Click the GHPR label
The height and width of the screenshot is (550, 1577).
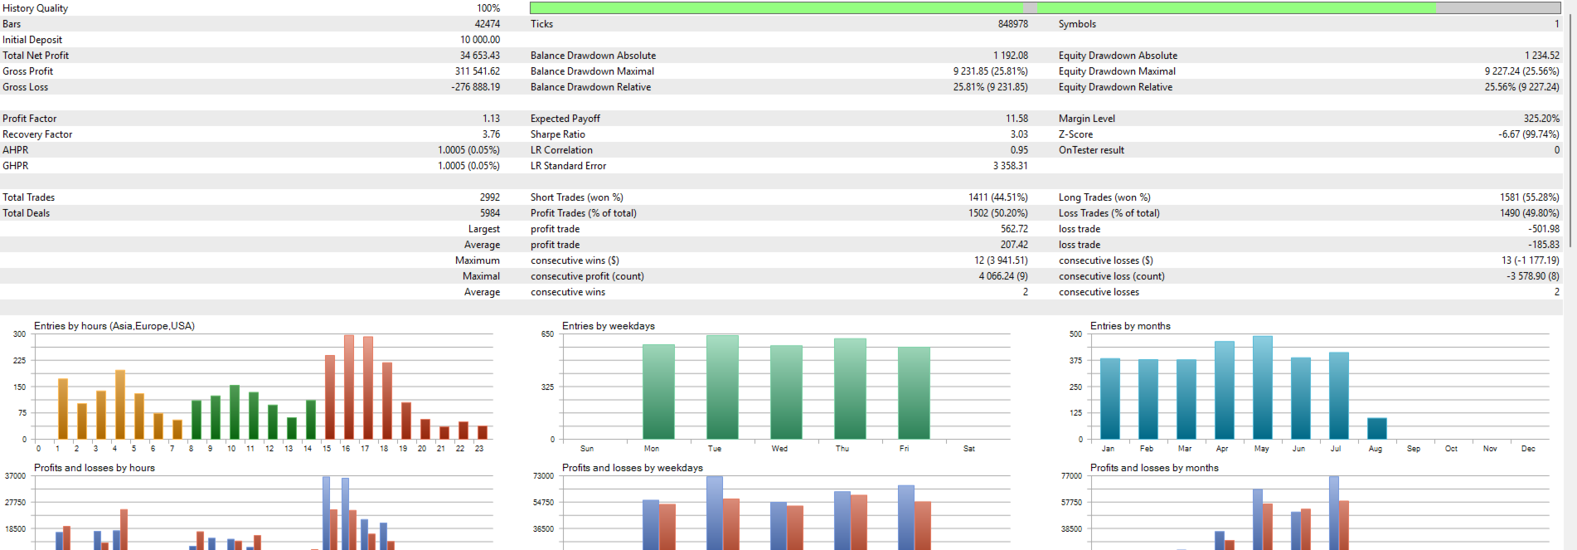[15, 166]
